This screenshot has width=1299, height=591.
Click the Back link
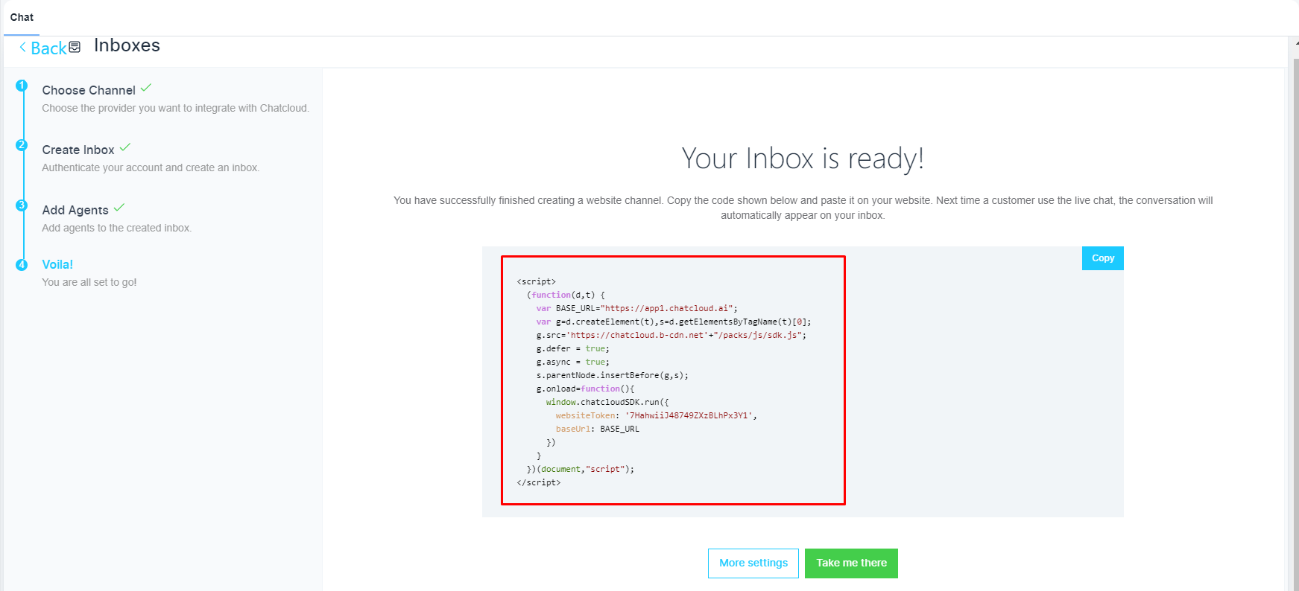[48, 48]
